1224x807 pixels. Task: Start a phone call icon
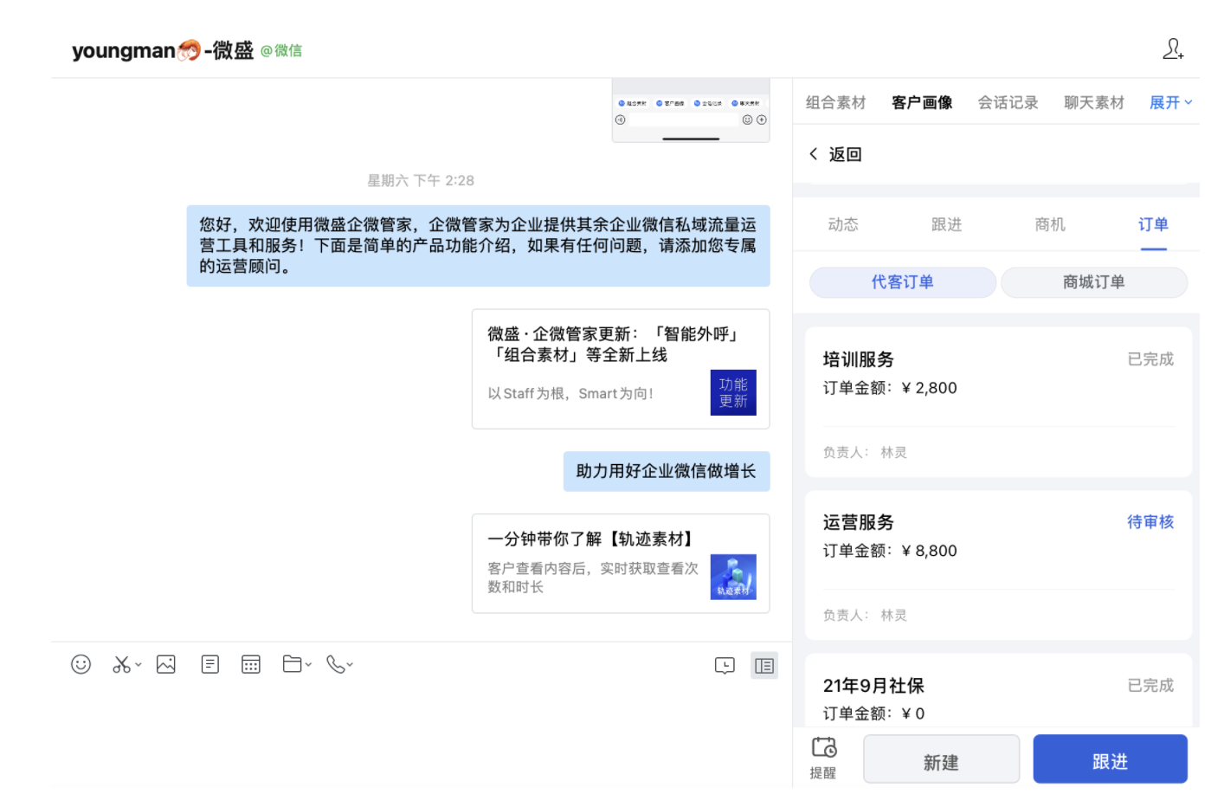(x=335, y=664)
